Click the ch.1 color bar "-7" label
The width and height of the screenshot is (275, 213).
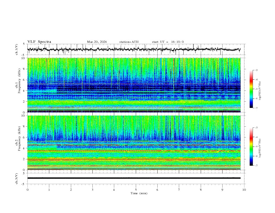256,108
